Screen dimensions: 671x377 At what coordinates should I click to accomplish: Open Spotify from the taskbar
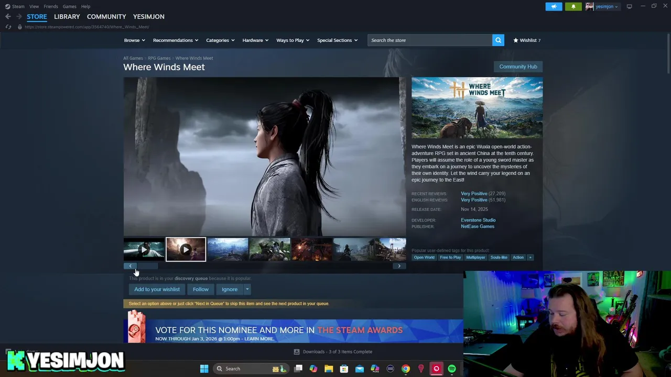[452, 369]
